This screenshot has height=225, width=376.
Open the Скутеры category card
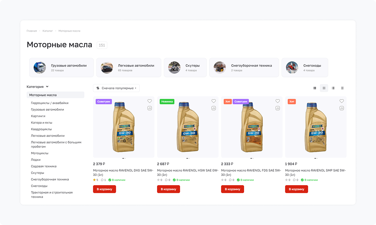[x=185, y=68]
